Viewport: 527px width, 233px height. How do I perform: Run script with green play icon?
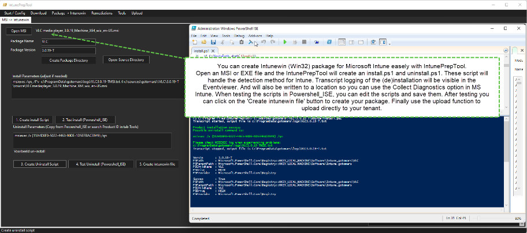(x=285, y=42)
